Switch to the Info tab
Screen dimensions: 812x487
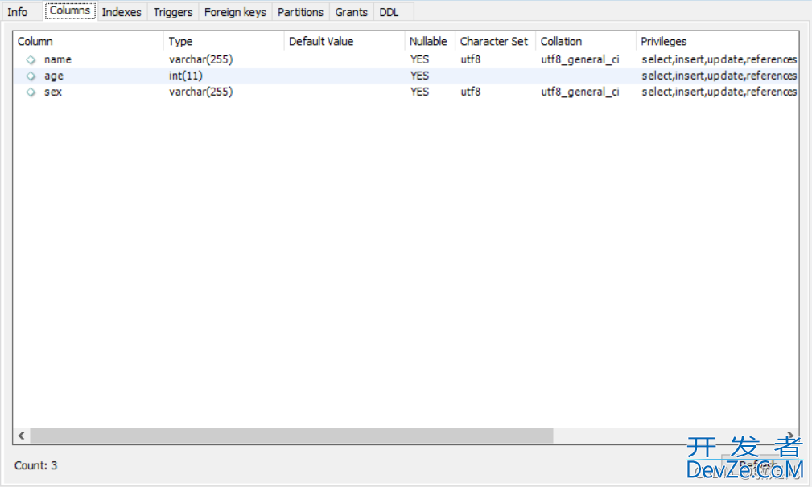(x=18, y=12)
